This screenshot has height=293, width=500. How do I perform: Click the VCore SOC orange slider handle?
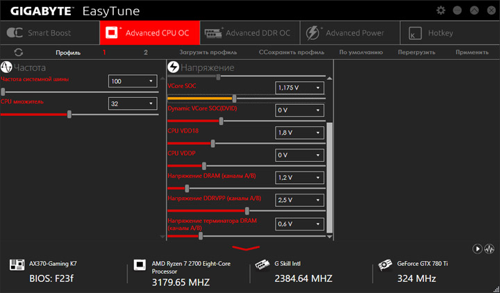pyautogui.click(x=235, y=99)
